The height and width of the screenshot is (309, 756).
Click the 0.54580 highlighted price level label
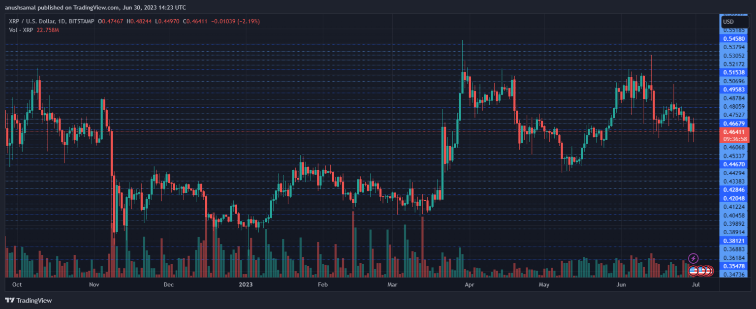(734, 38)
